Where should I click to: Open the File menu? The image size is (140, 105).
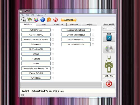click(x=22, y=15)
